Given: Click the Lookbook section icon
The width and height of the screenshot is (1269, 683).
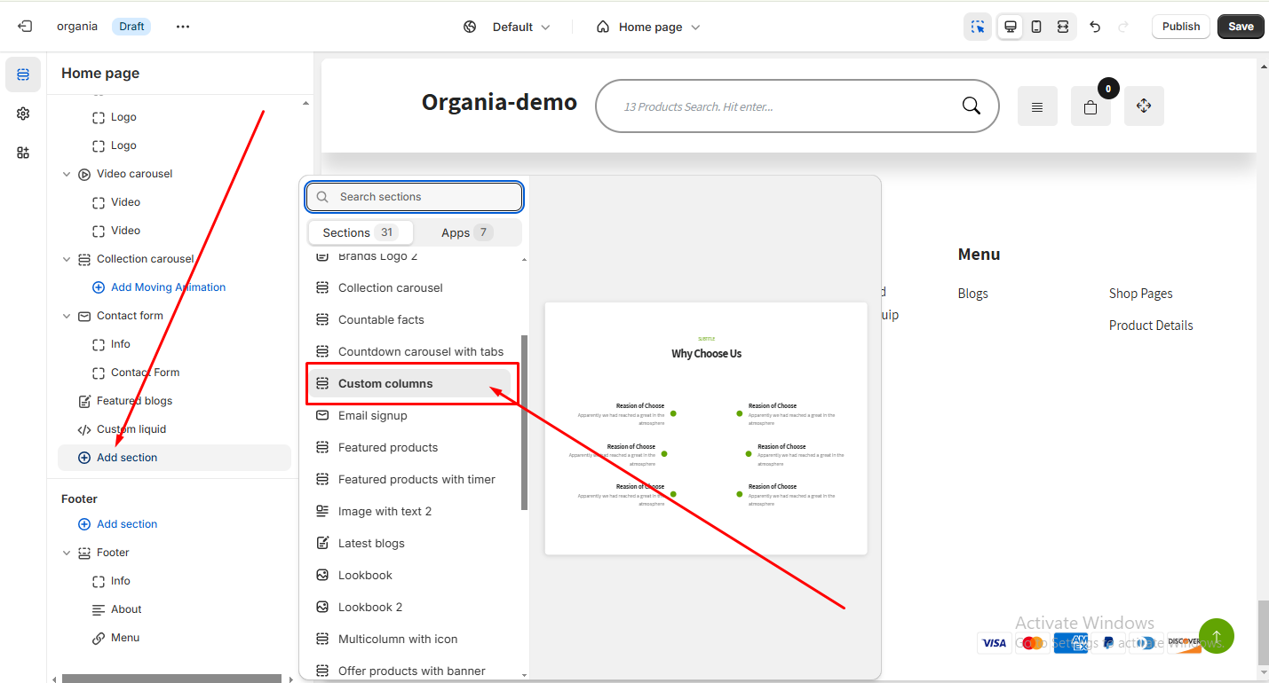Looking at the screenshot, I should click(x=322, y=575).
